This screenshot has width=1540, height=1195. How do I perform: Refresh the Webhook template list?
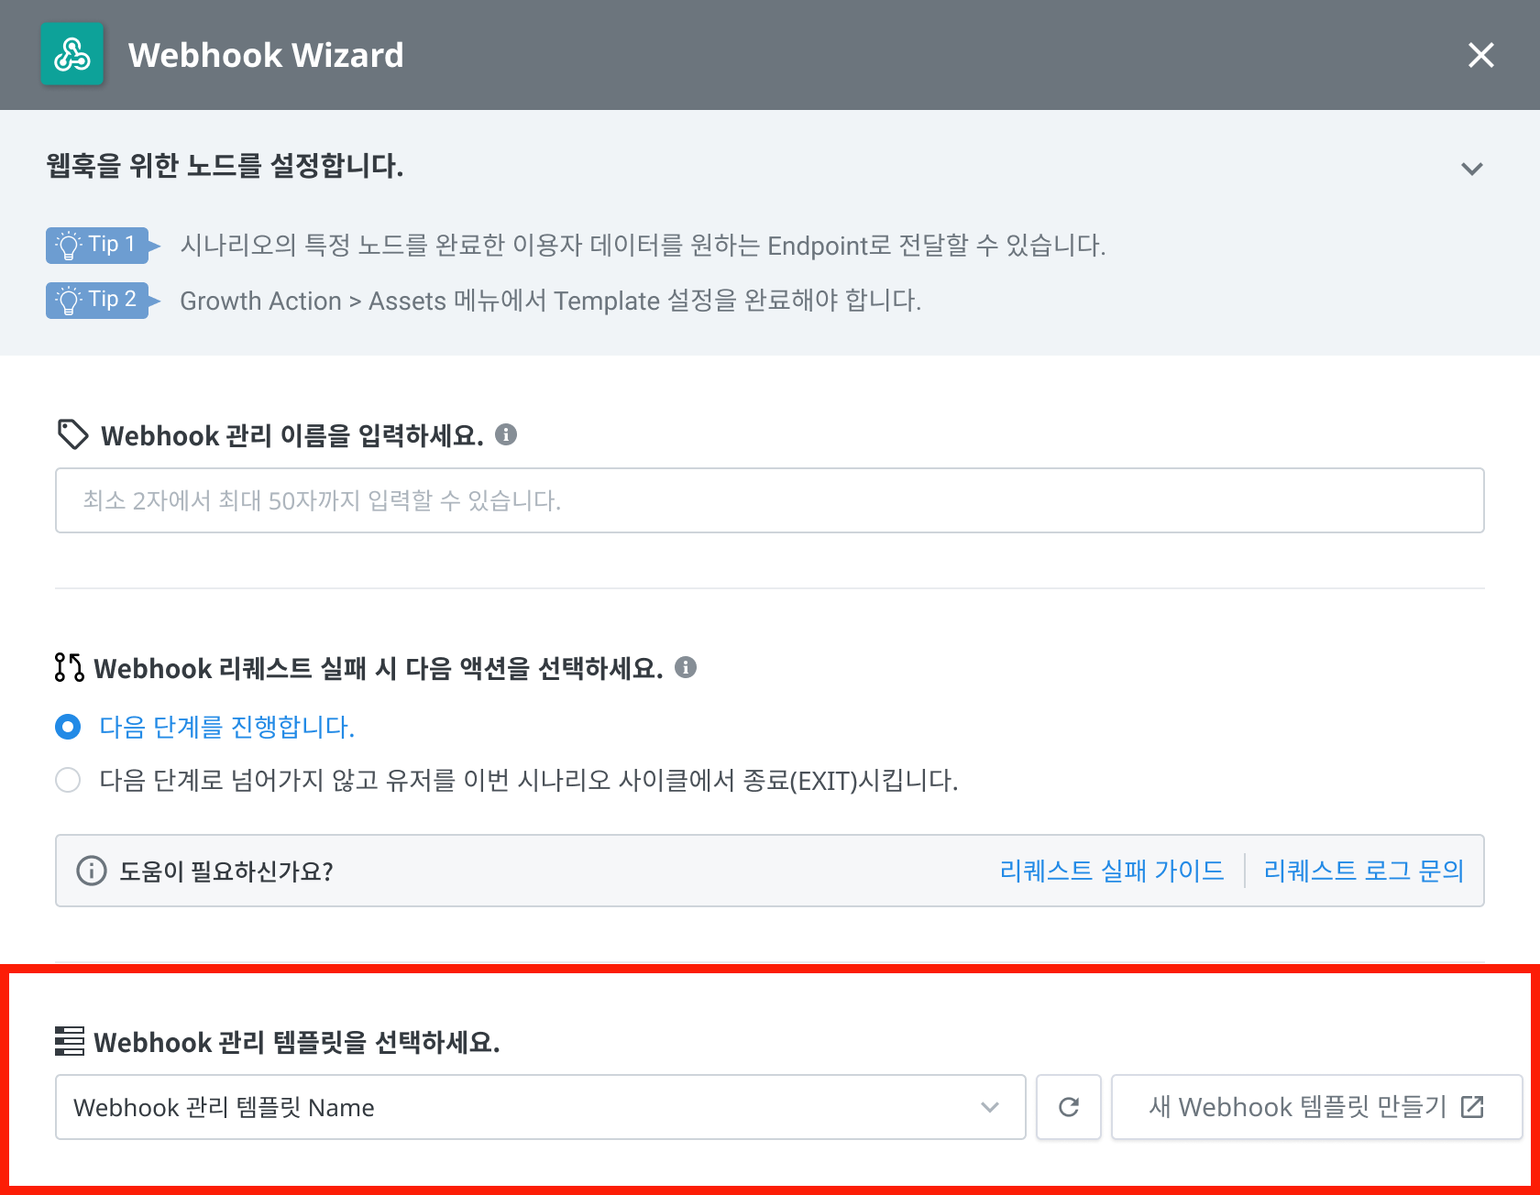coord(1068,1107)
